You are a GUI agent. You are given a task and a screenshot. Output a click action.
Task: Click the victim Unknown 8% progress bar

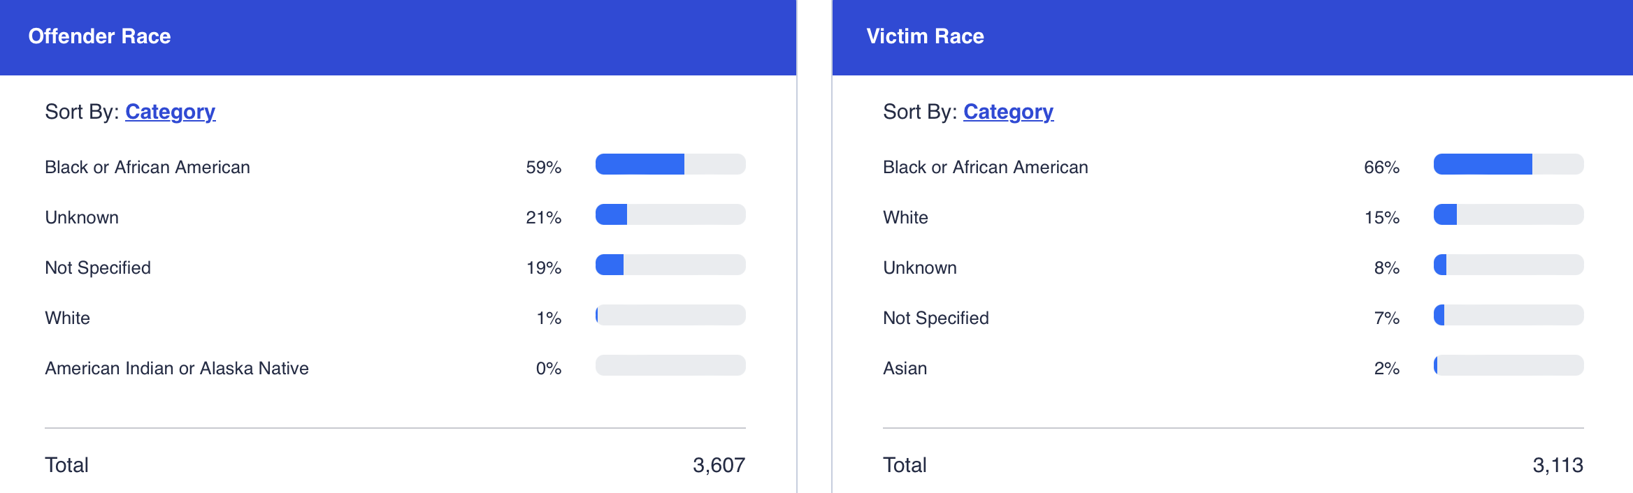(x=1508, y=265)
